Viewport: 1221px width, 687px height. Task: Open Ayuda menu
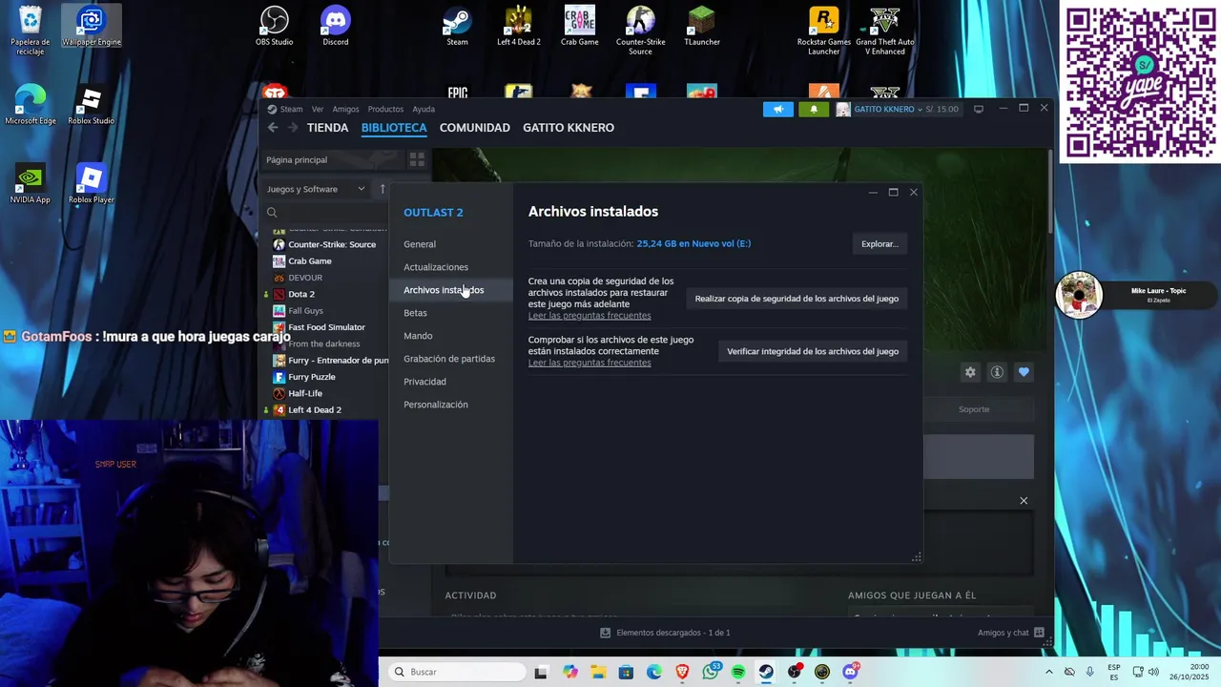(x=424, y=109)
